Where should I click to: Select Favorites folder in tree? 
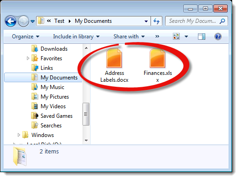click(51, 58)
